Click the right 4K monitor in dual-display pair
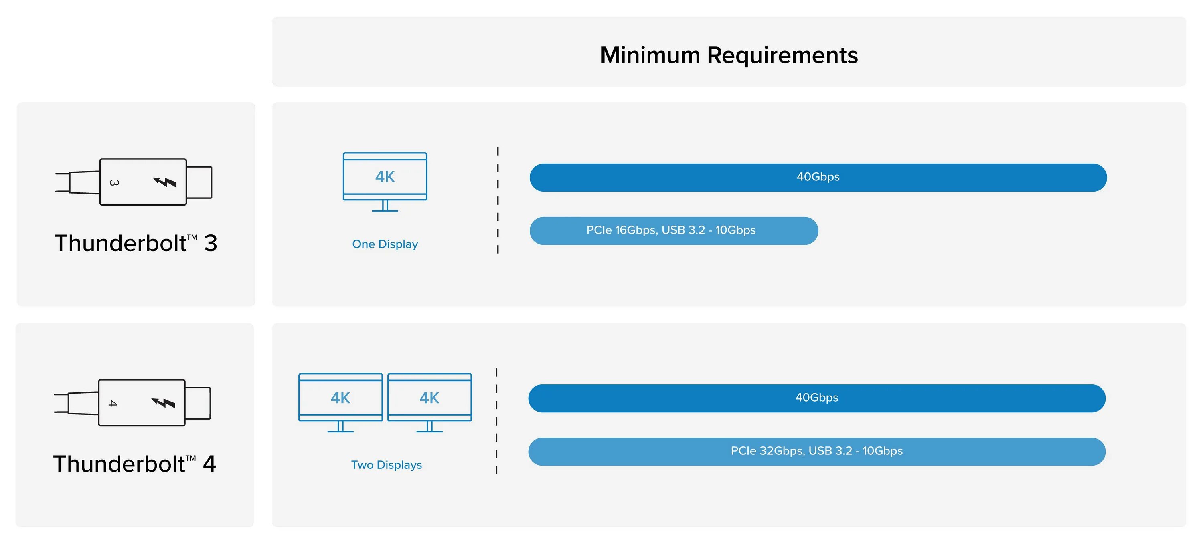The width and height of the screenshot is (1203, 543). 429,402
